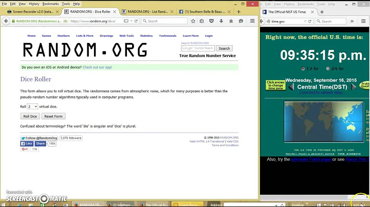Click the world daylight map on time.gov
Image resolution: width=370 pixels, height=207 pixels.
tap(324, 121)
